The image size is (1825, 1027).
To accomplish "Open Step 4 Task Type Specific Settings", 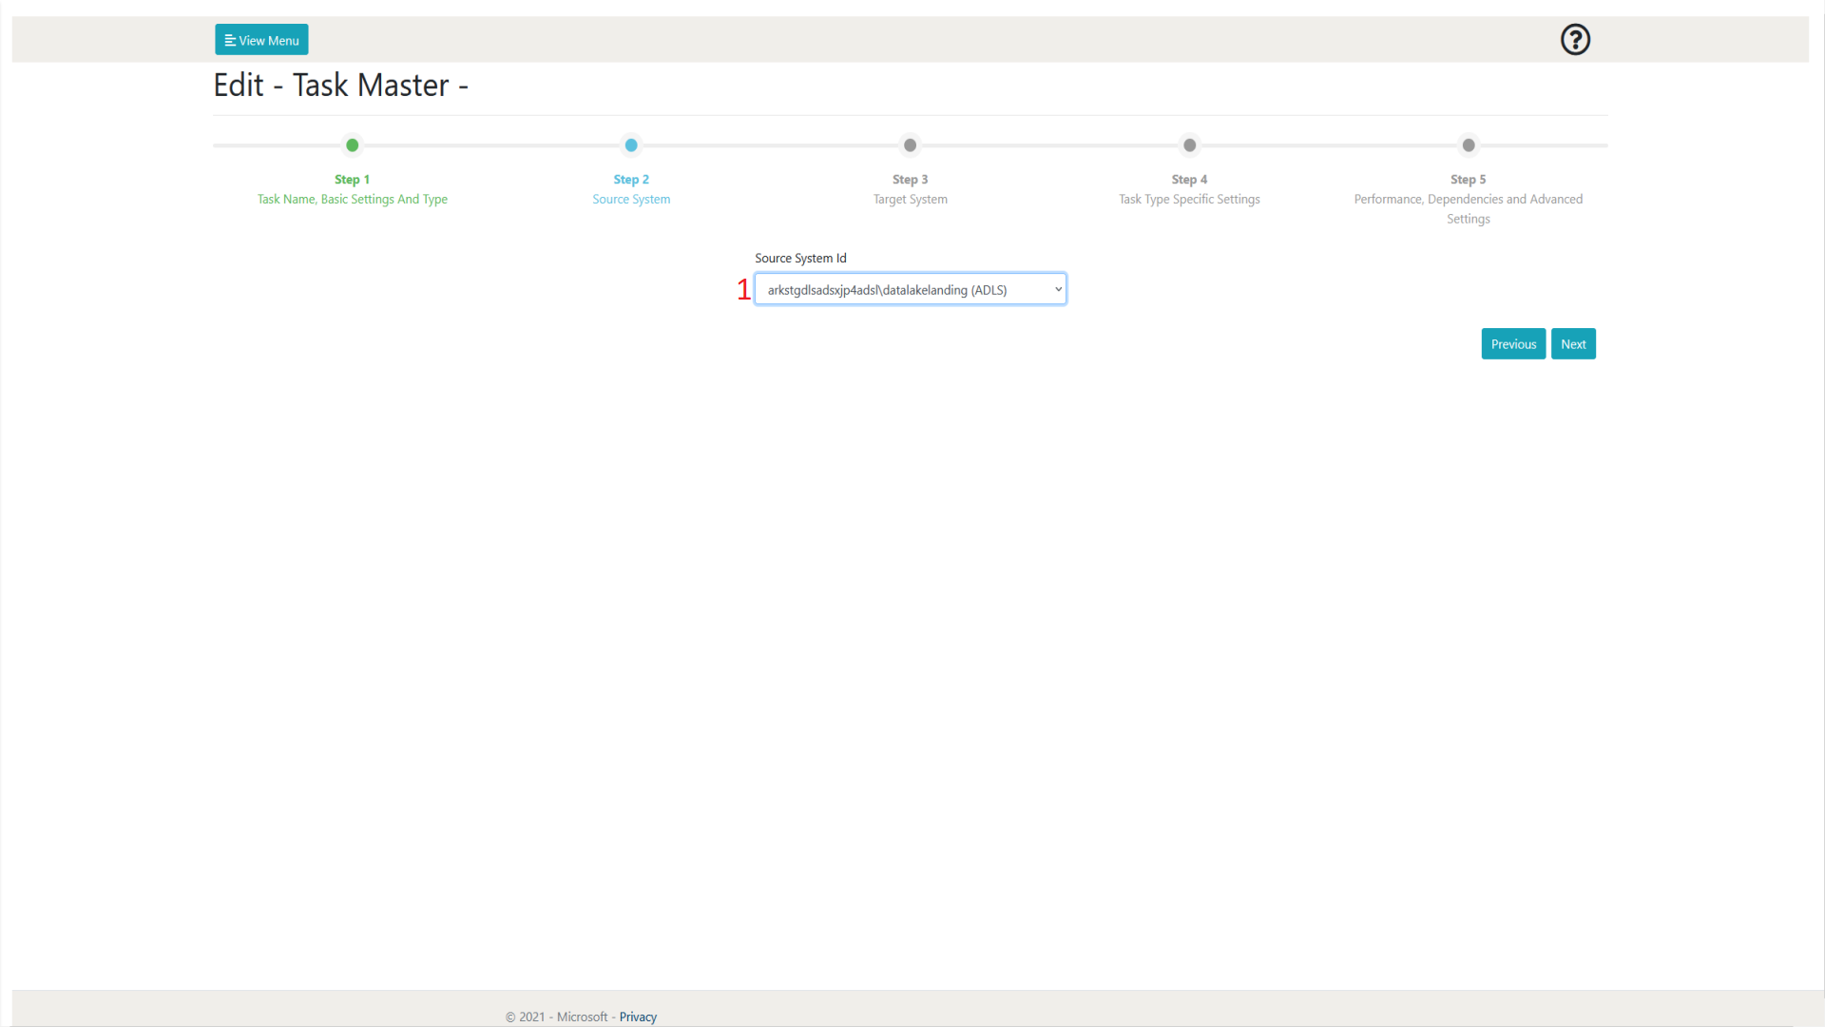I will tap(1189, 199).
